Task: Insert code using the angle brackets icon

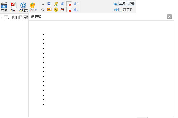Action: point(43,10)
